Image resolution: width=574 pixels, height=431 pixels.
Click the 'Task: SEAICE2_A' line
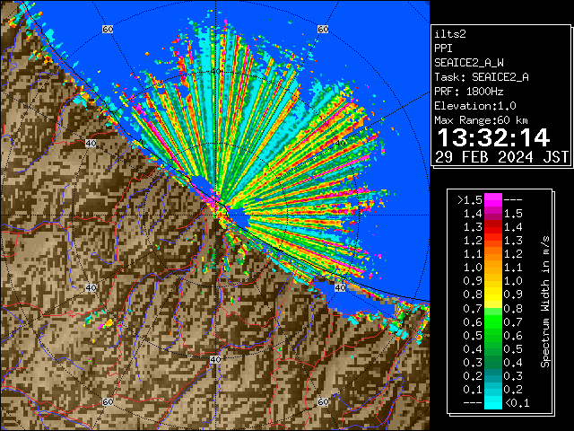pos(482,77)
